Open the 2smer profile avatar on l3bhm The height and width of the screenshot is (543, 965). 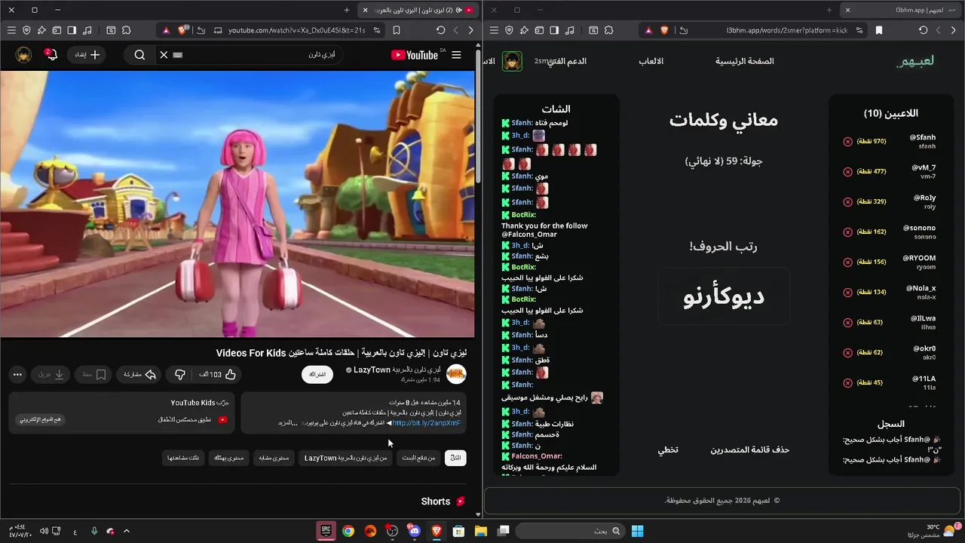(x=512, y=61)
